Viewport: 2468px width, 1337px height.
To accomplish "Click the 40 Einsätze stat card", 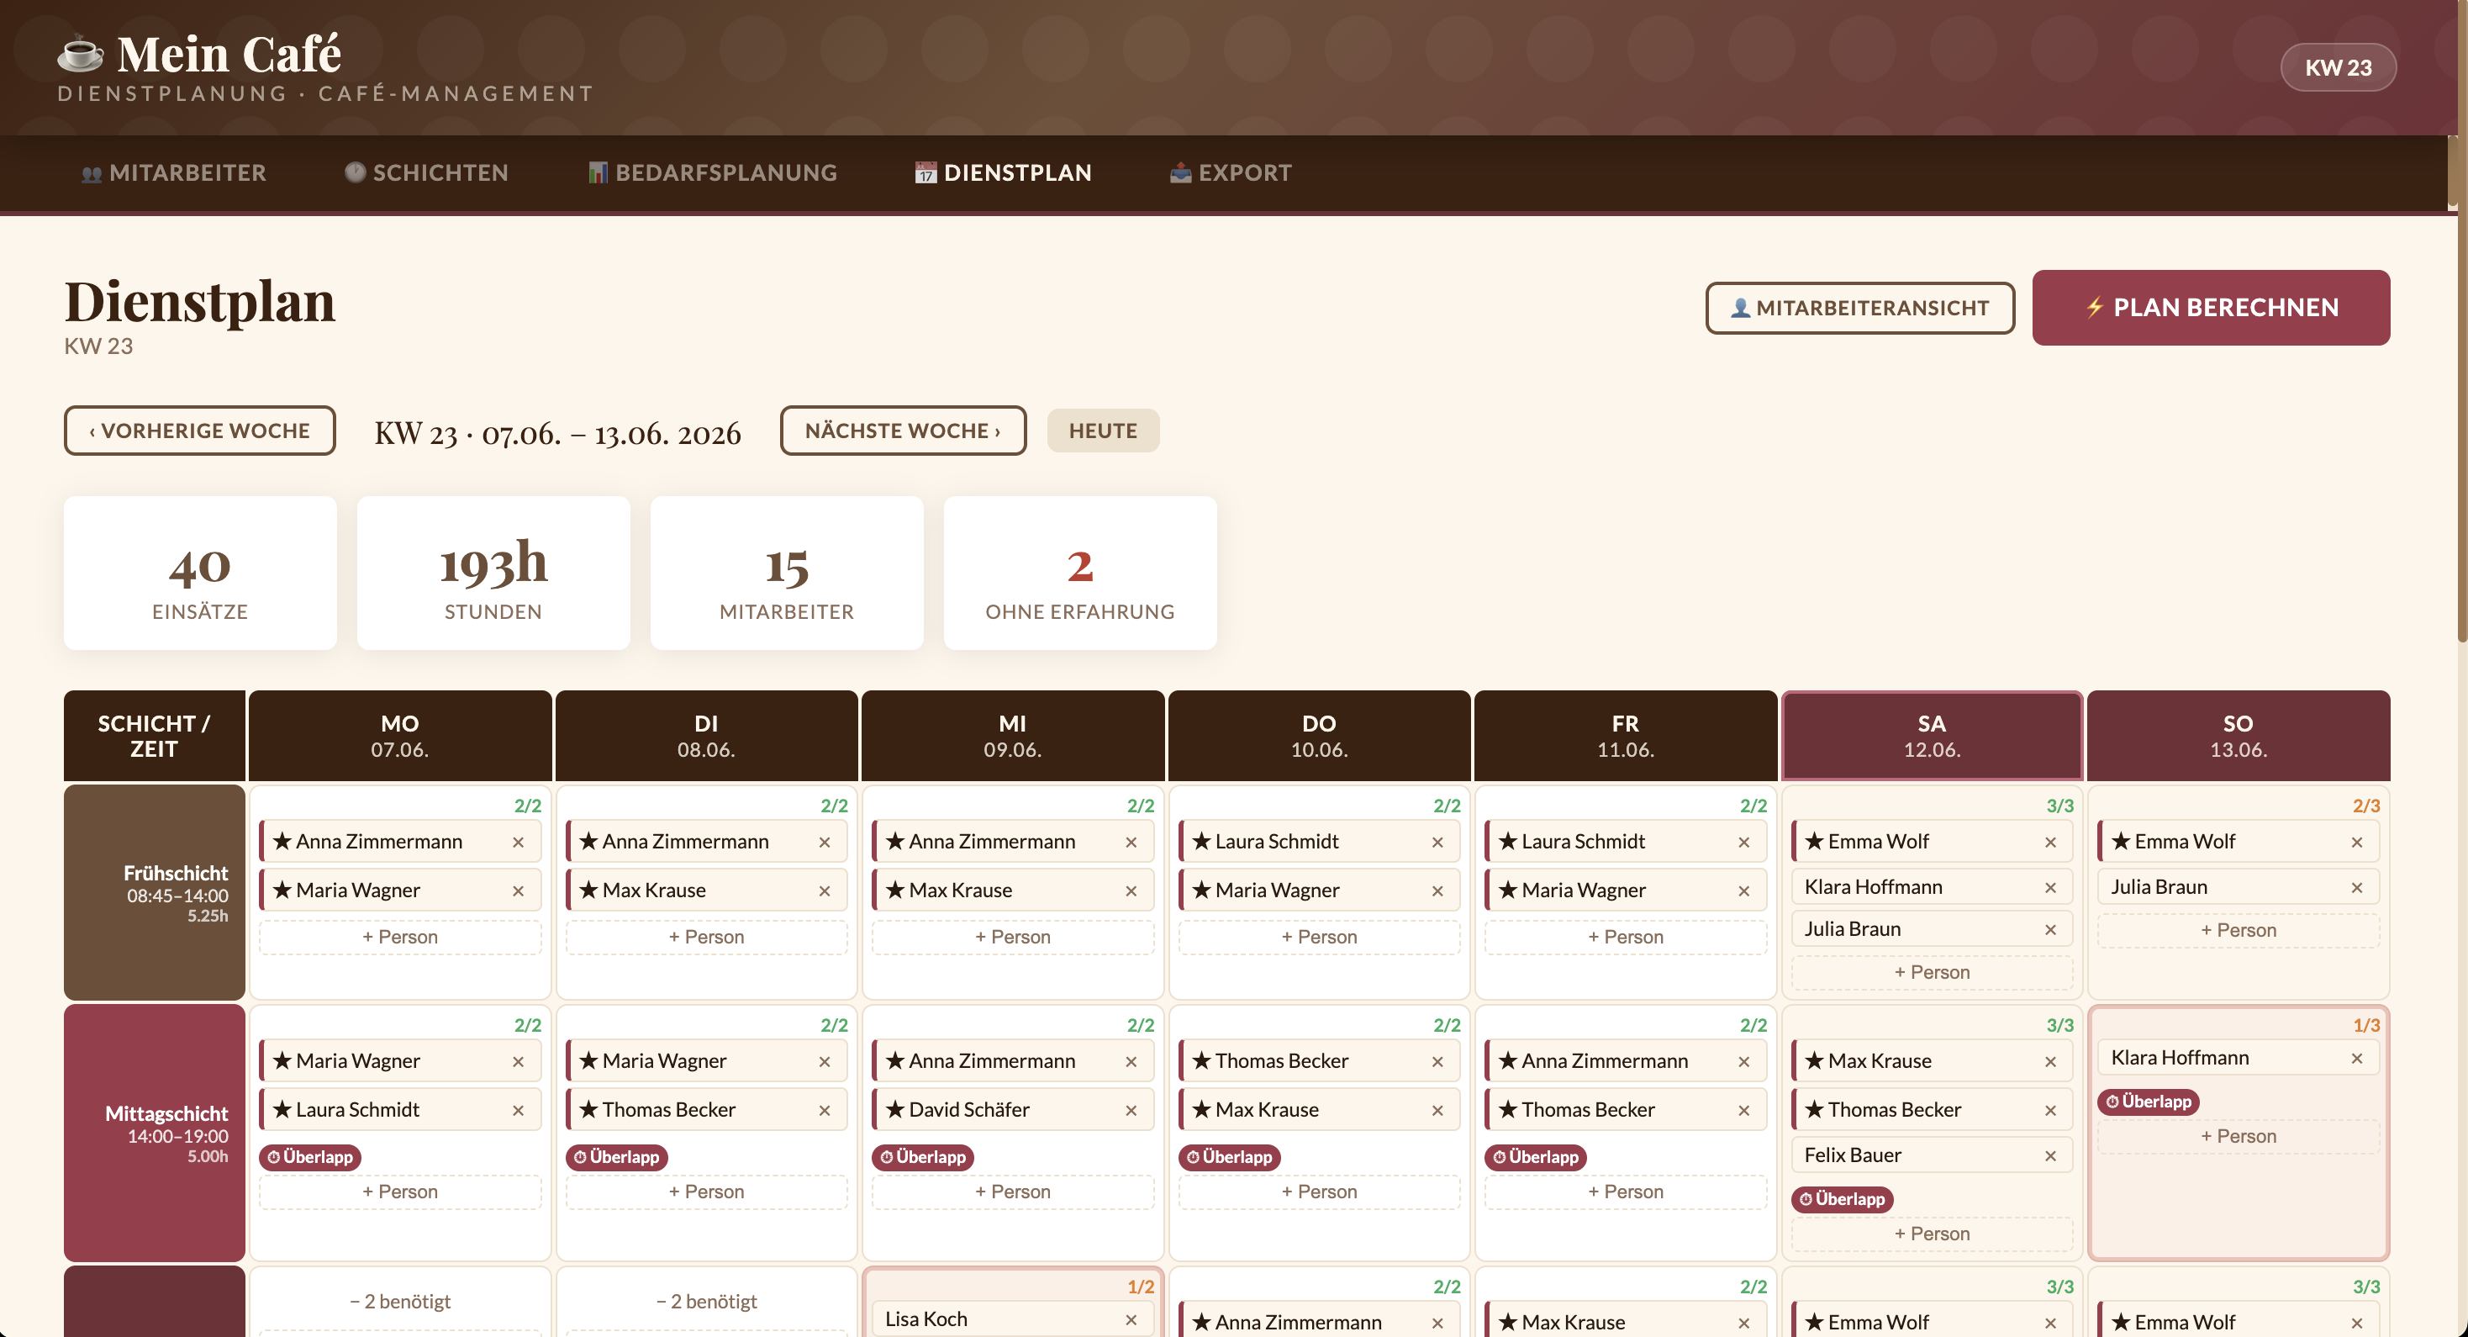I will [200, 573].
